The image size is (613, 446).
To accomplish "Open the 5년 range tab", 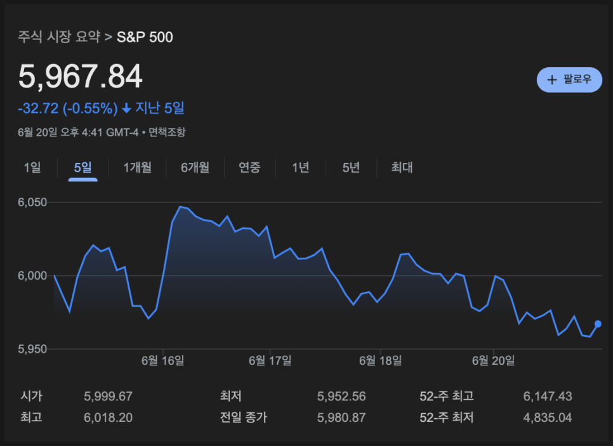I will [x=351, y=167].
